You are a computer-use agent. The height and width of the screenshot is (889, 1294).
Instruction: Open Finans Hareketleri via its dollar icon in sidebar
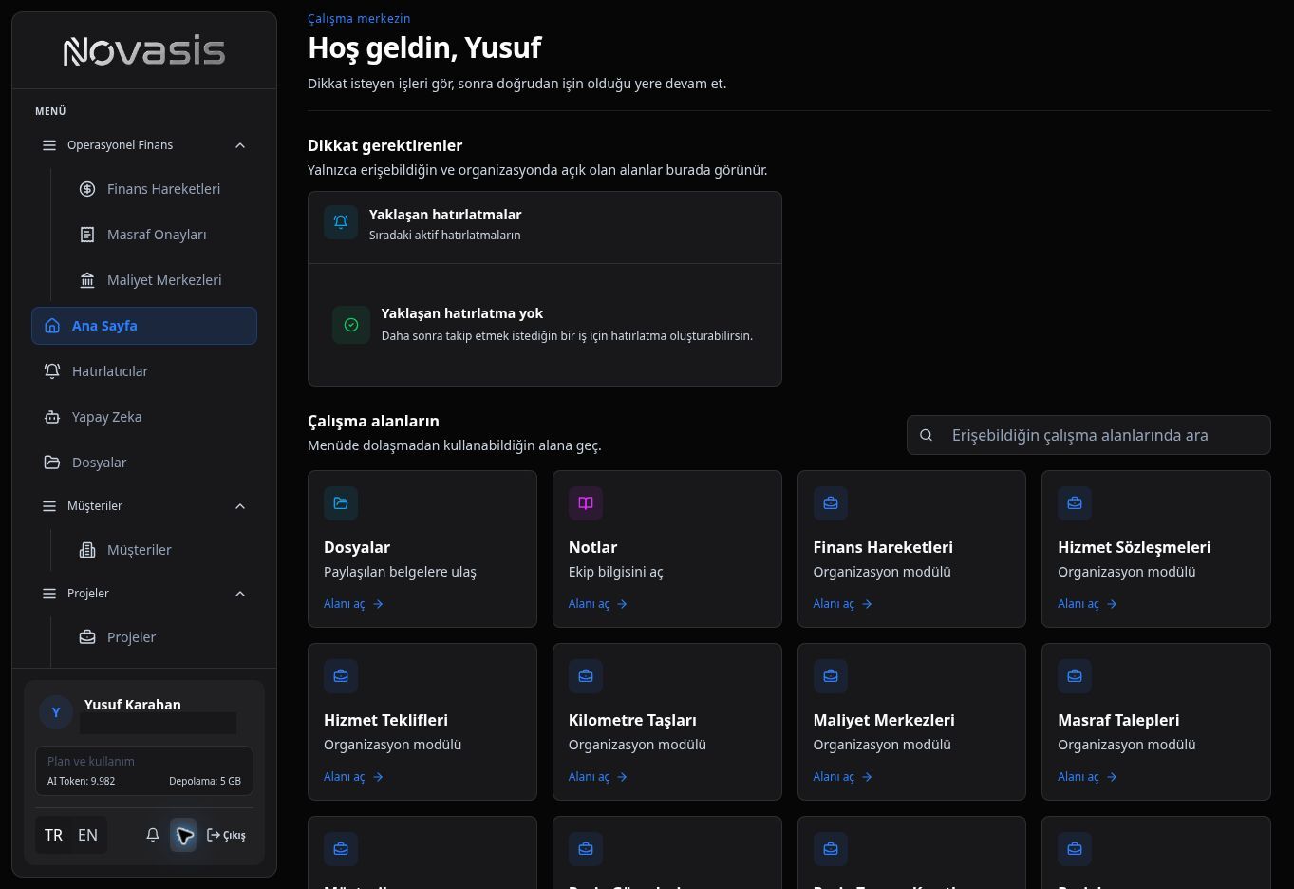[x=87, y=189]
